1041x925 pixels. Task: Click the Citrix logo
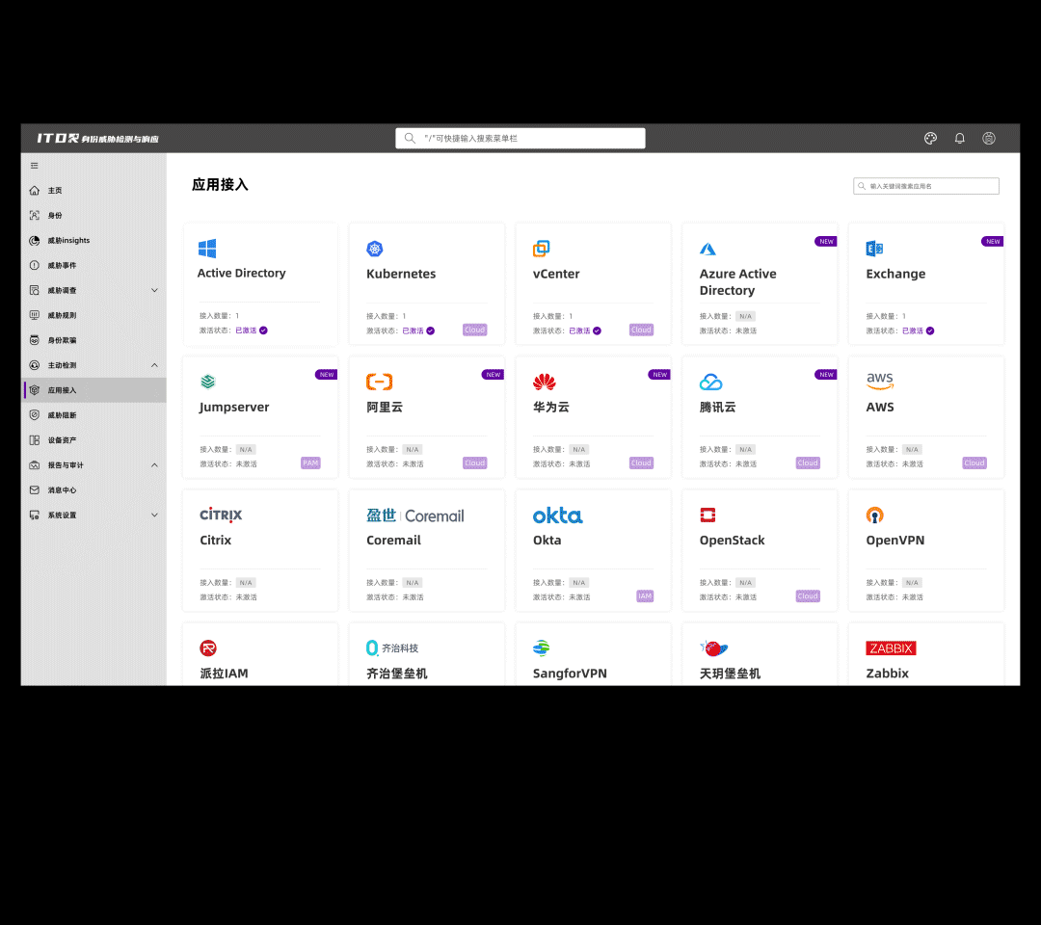coord(221,515)
